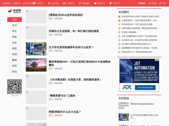Click the 分享 share icon
This screenshot has width=169, height=126.
(163, 3)
